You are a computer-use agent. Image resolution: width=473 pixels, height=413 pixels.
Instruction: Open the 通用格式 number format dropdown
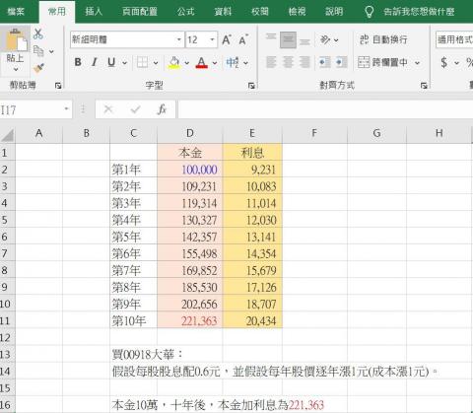click(x=454, y=39)
